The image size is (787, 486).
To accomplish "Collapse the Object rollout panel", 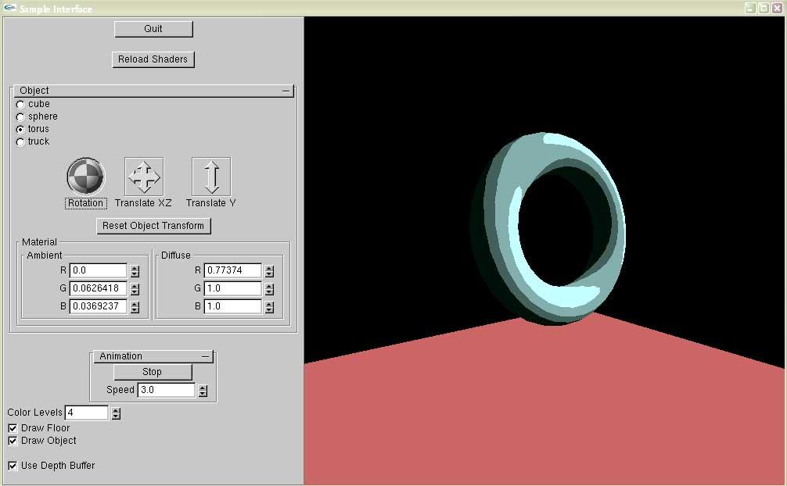I will coord(286,91).
